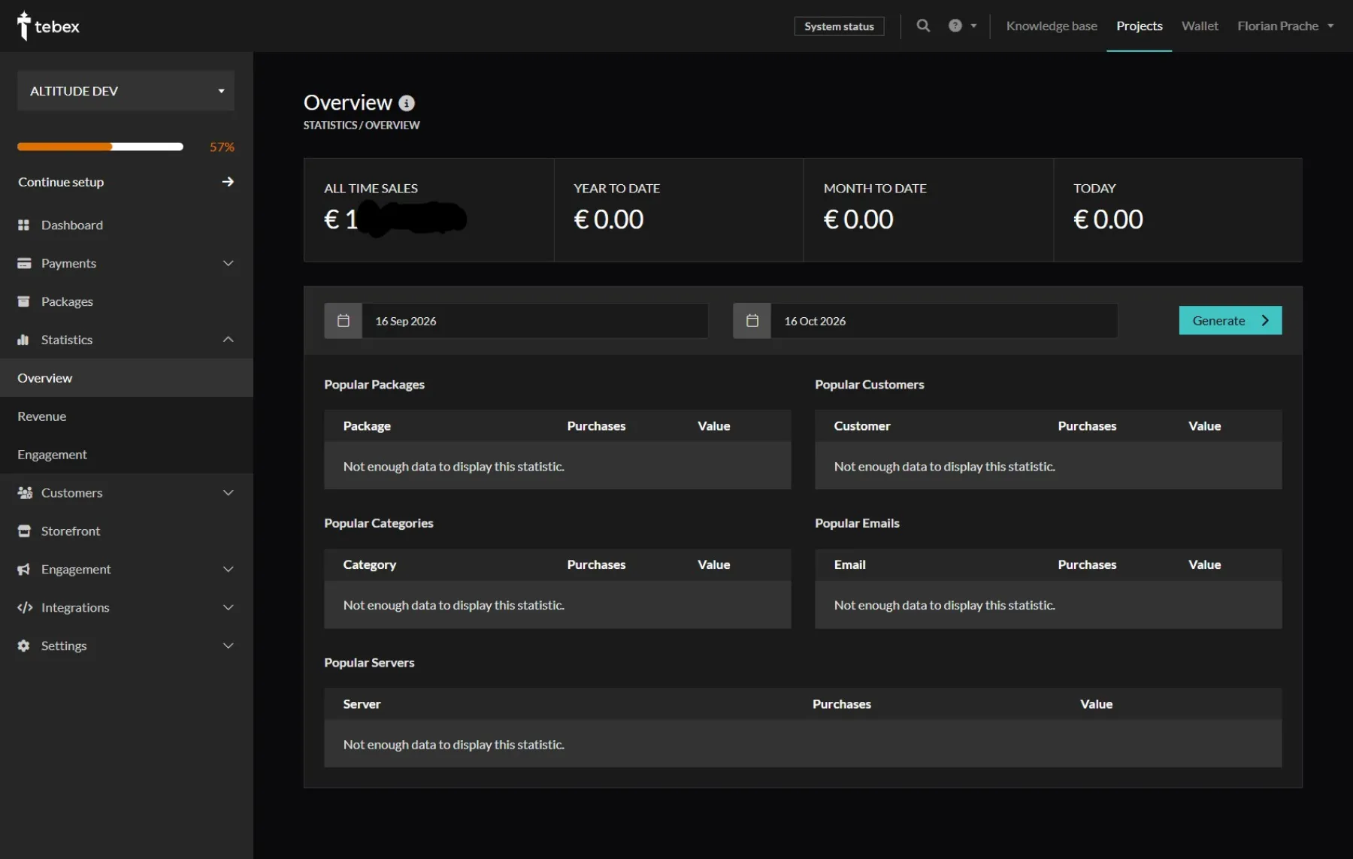Click the Storefront shop icon
Viewport: 1353px width, 859px height.
pos(24,531)
